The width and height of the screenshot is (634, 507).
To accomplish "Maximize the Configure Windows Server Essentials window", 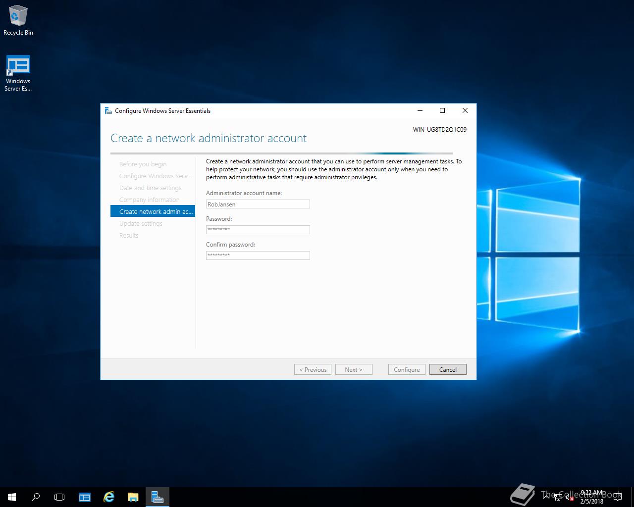I will pyautogui.click(x=442, y=110).
